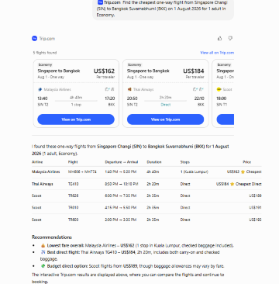Click the 20:50 departure time in the second card

132,99
